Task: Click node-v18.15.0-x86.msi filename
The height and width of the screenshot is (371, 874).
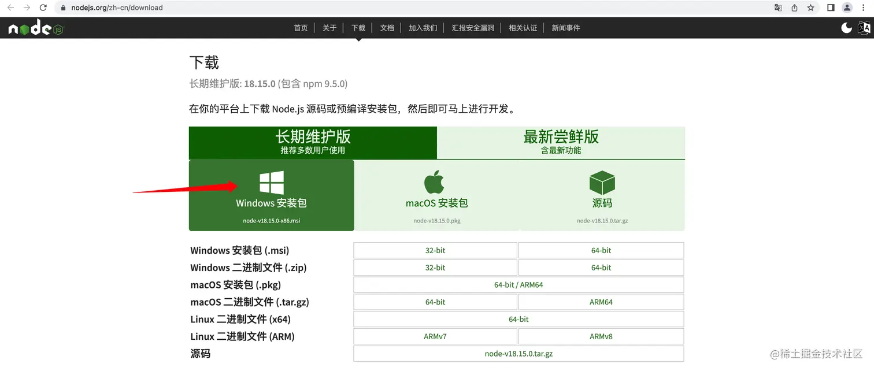Action: click(272, 221)
